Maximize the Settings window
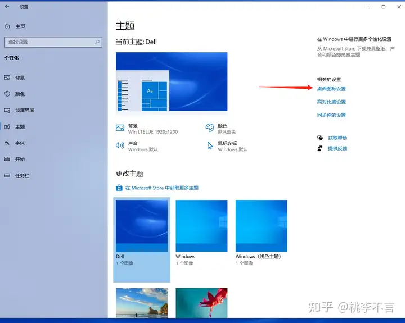 384,7
